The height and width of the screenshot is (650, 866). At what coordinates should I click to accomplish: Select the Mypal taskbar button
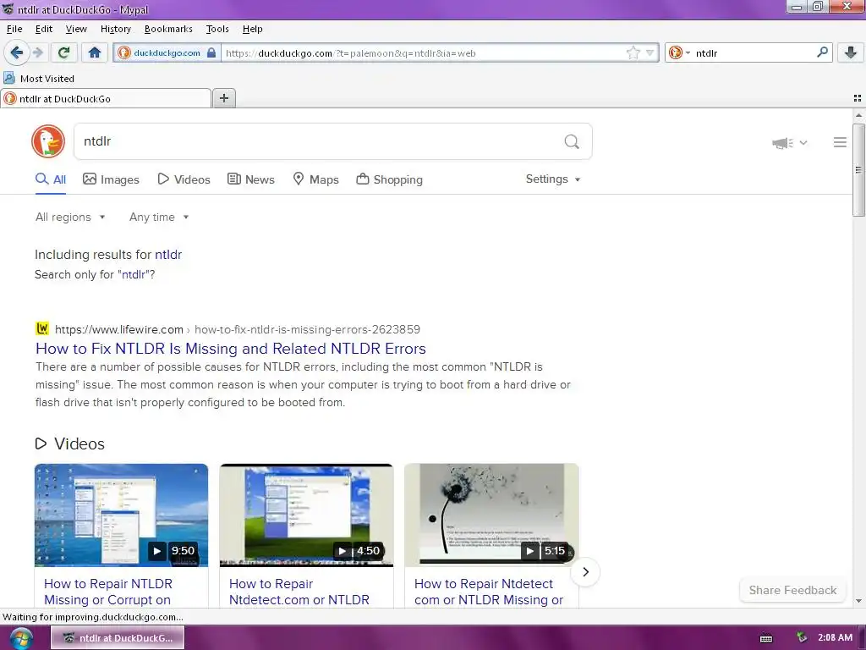[x=118, y=638]
